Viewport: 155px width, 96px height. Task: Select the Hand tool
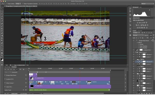pyautogui.click(x=2, y=53)
